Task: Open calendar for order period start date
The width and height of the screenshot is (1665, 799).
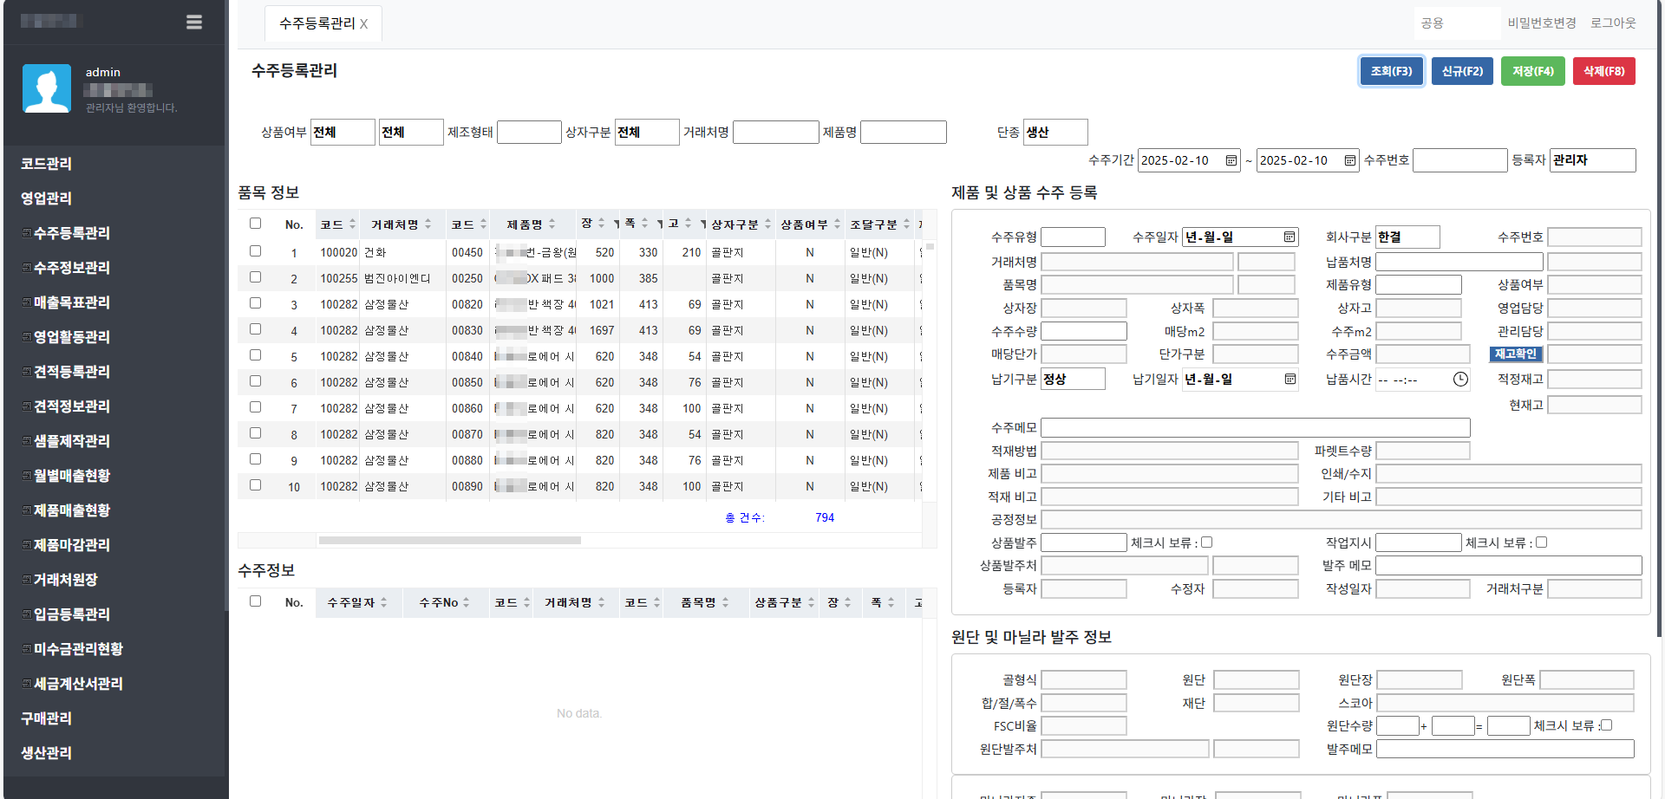Action: coord(1231,160)
